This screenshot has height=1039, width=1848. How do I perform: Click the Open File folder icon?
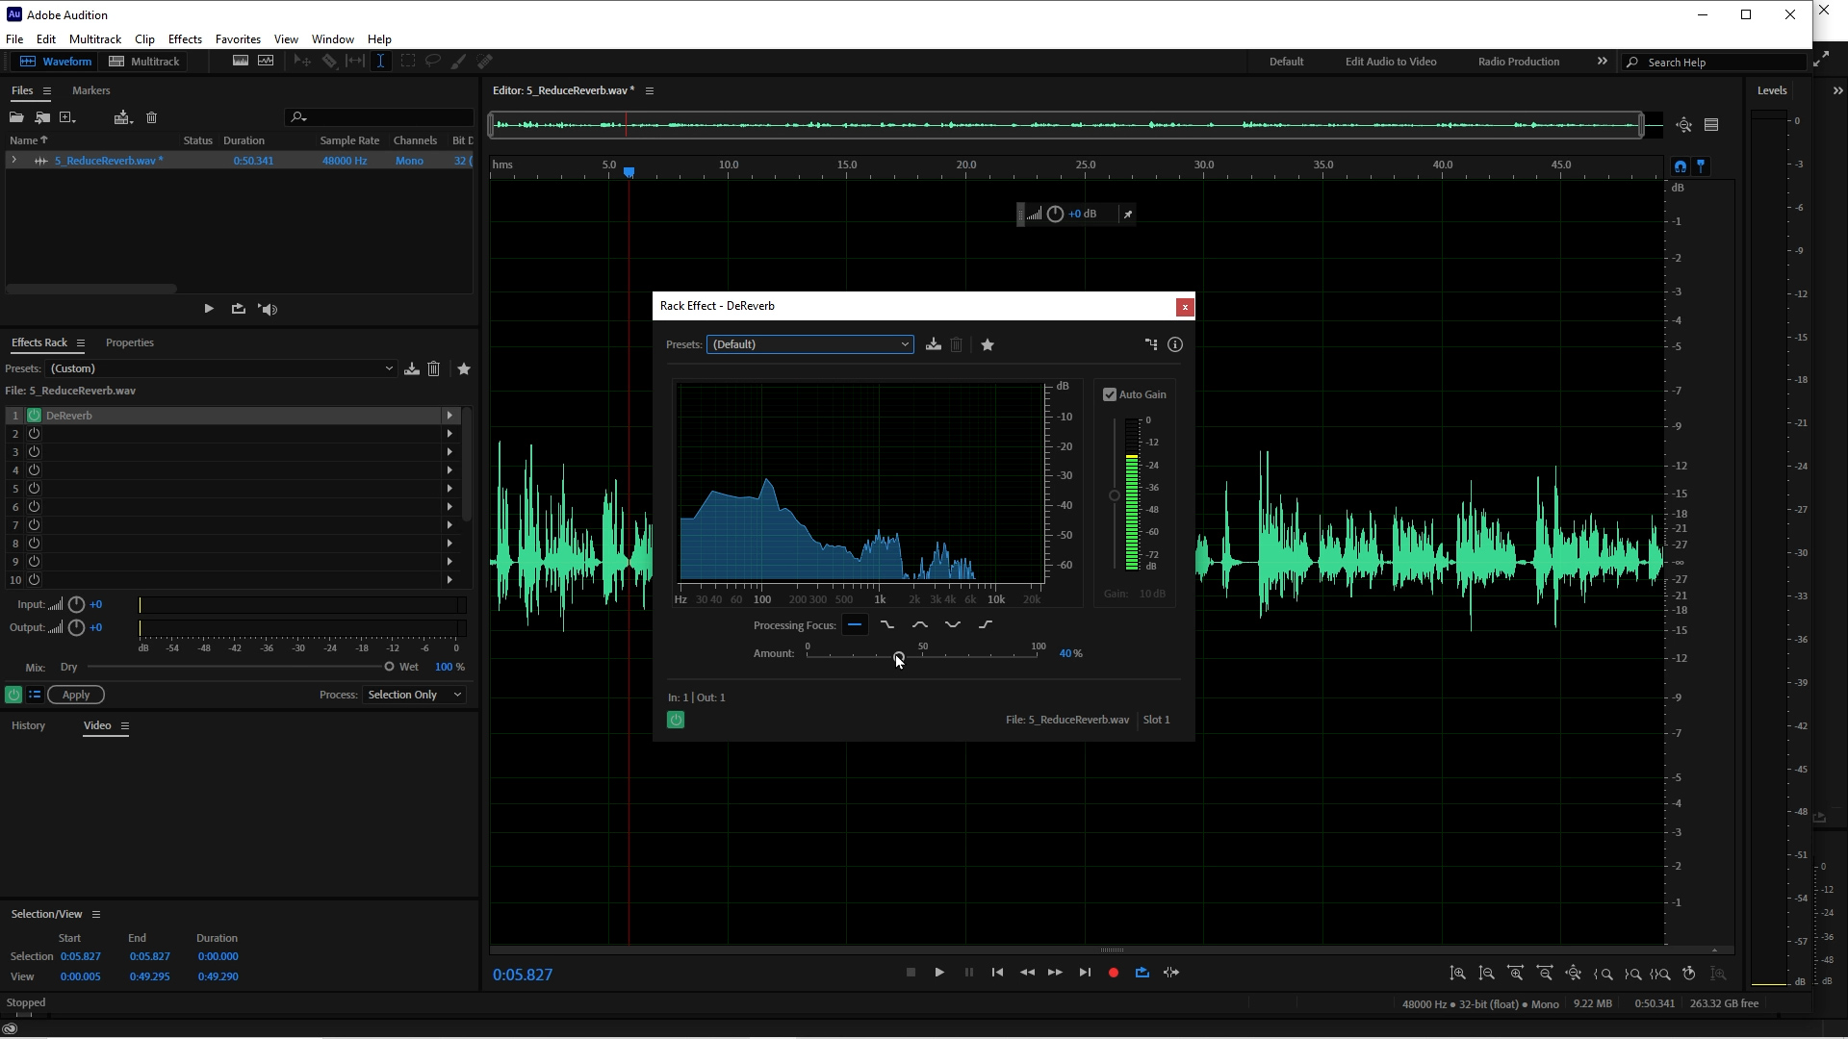point(16,117)
